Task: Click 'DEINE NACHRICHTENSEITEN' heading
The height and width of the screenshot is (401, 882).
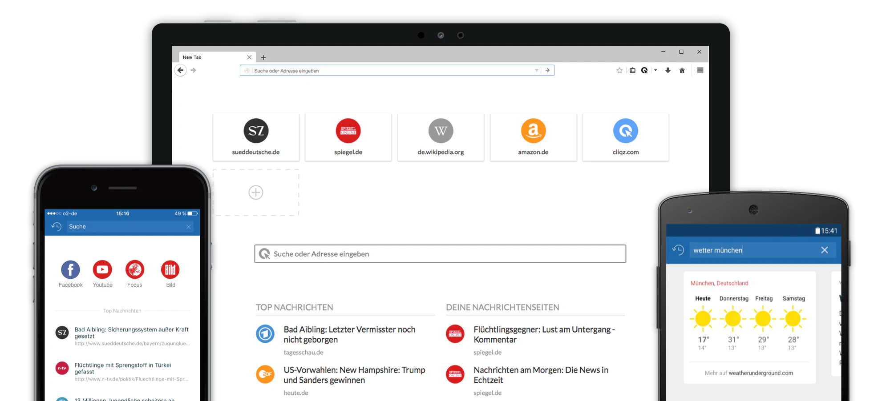Action: tap(502, 307)
